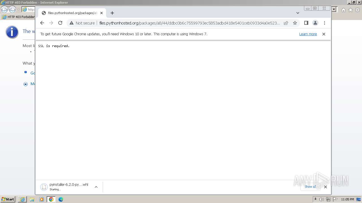The width and height of the screenshot is (362, 203).
Task: Open Internet Explorer's Favorites star
Action: tap(350, 10)
